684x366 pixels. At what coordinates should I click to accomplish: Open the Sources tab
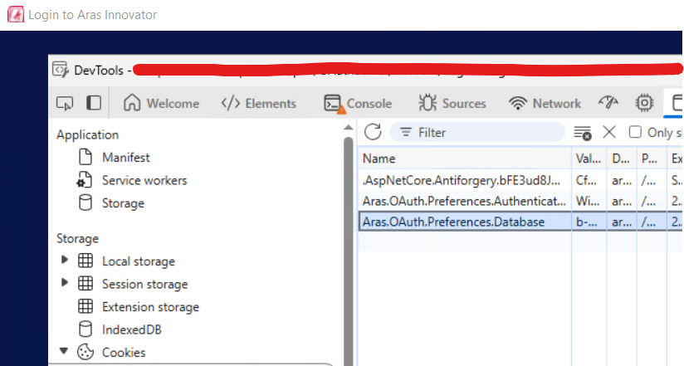point(452,104)
